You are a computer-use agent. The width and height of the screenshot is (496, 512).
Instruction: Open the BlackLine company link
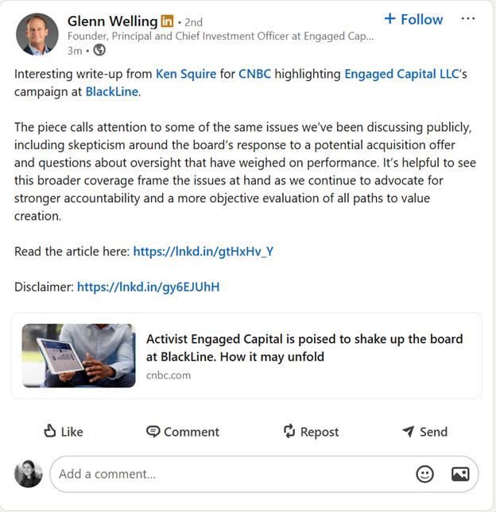point(112,91)
